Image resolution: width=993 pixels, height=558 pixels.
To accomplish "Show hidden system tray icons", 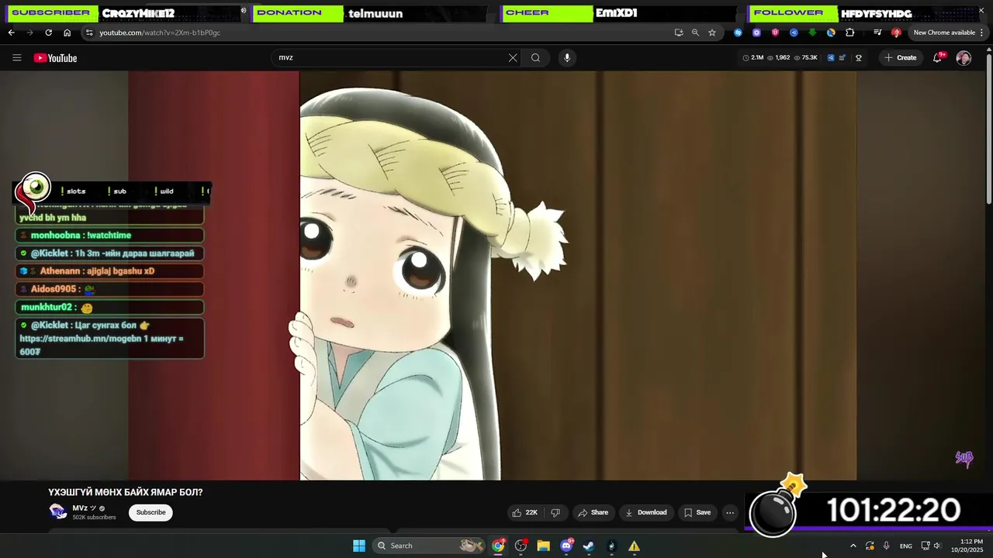I will 853,546.
